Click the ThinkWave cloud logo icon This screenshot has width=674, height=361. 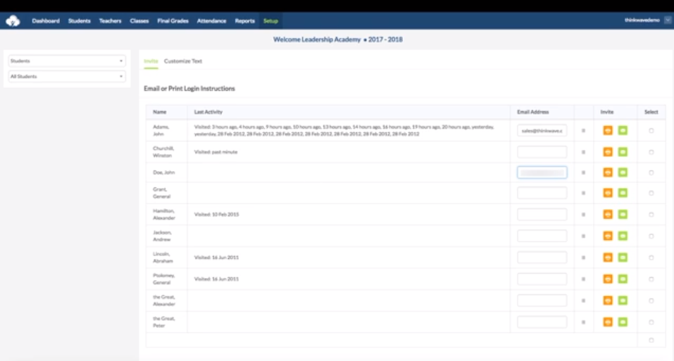pyautogui.click(x=13, y=20)
